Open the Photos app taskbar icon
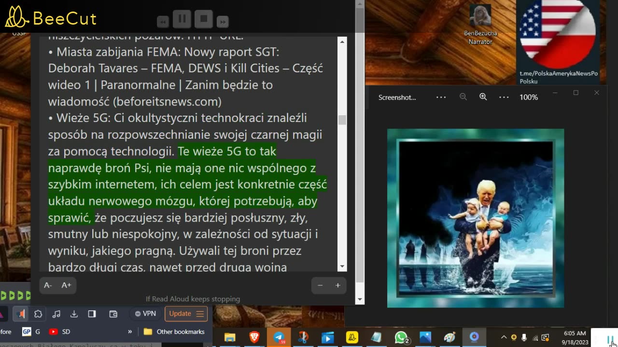This screenshot has height=347, width=618. 425,337
